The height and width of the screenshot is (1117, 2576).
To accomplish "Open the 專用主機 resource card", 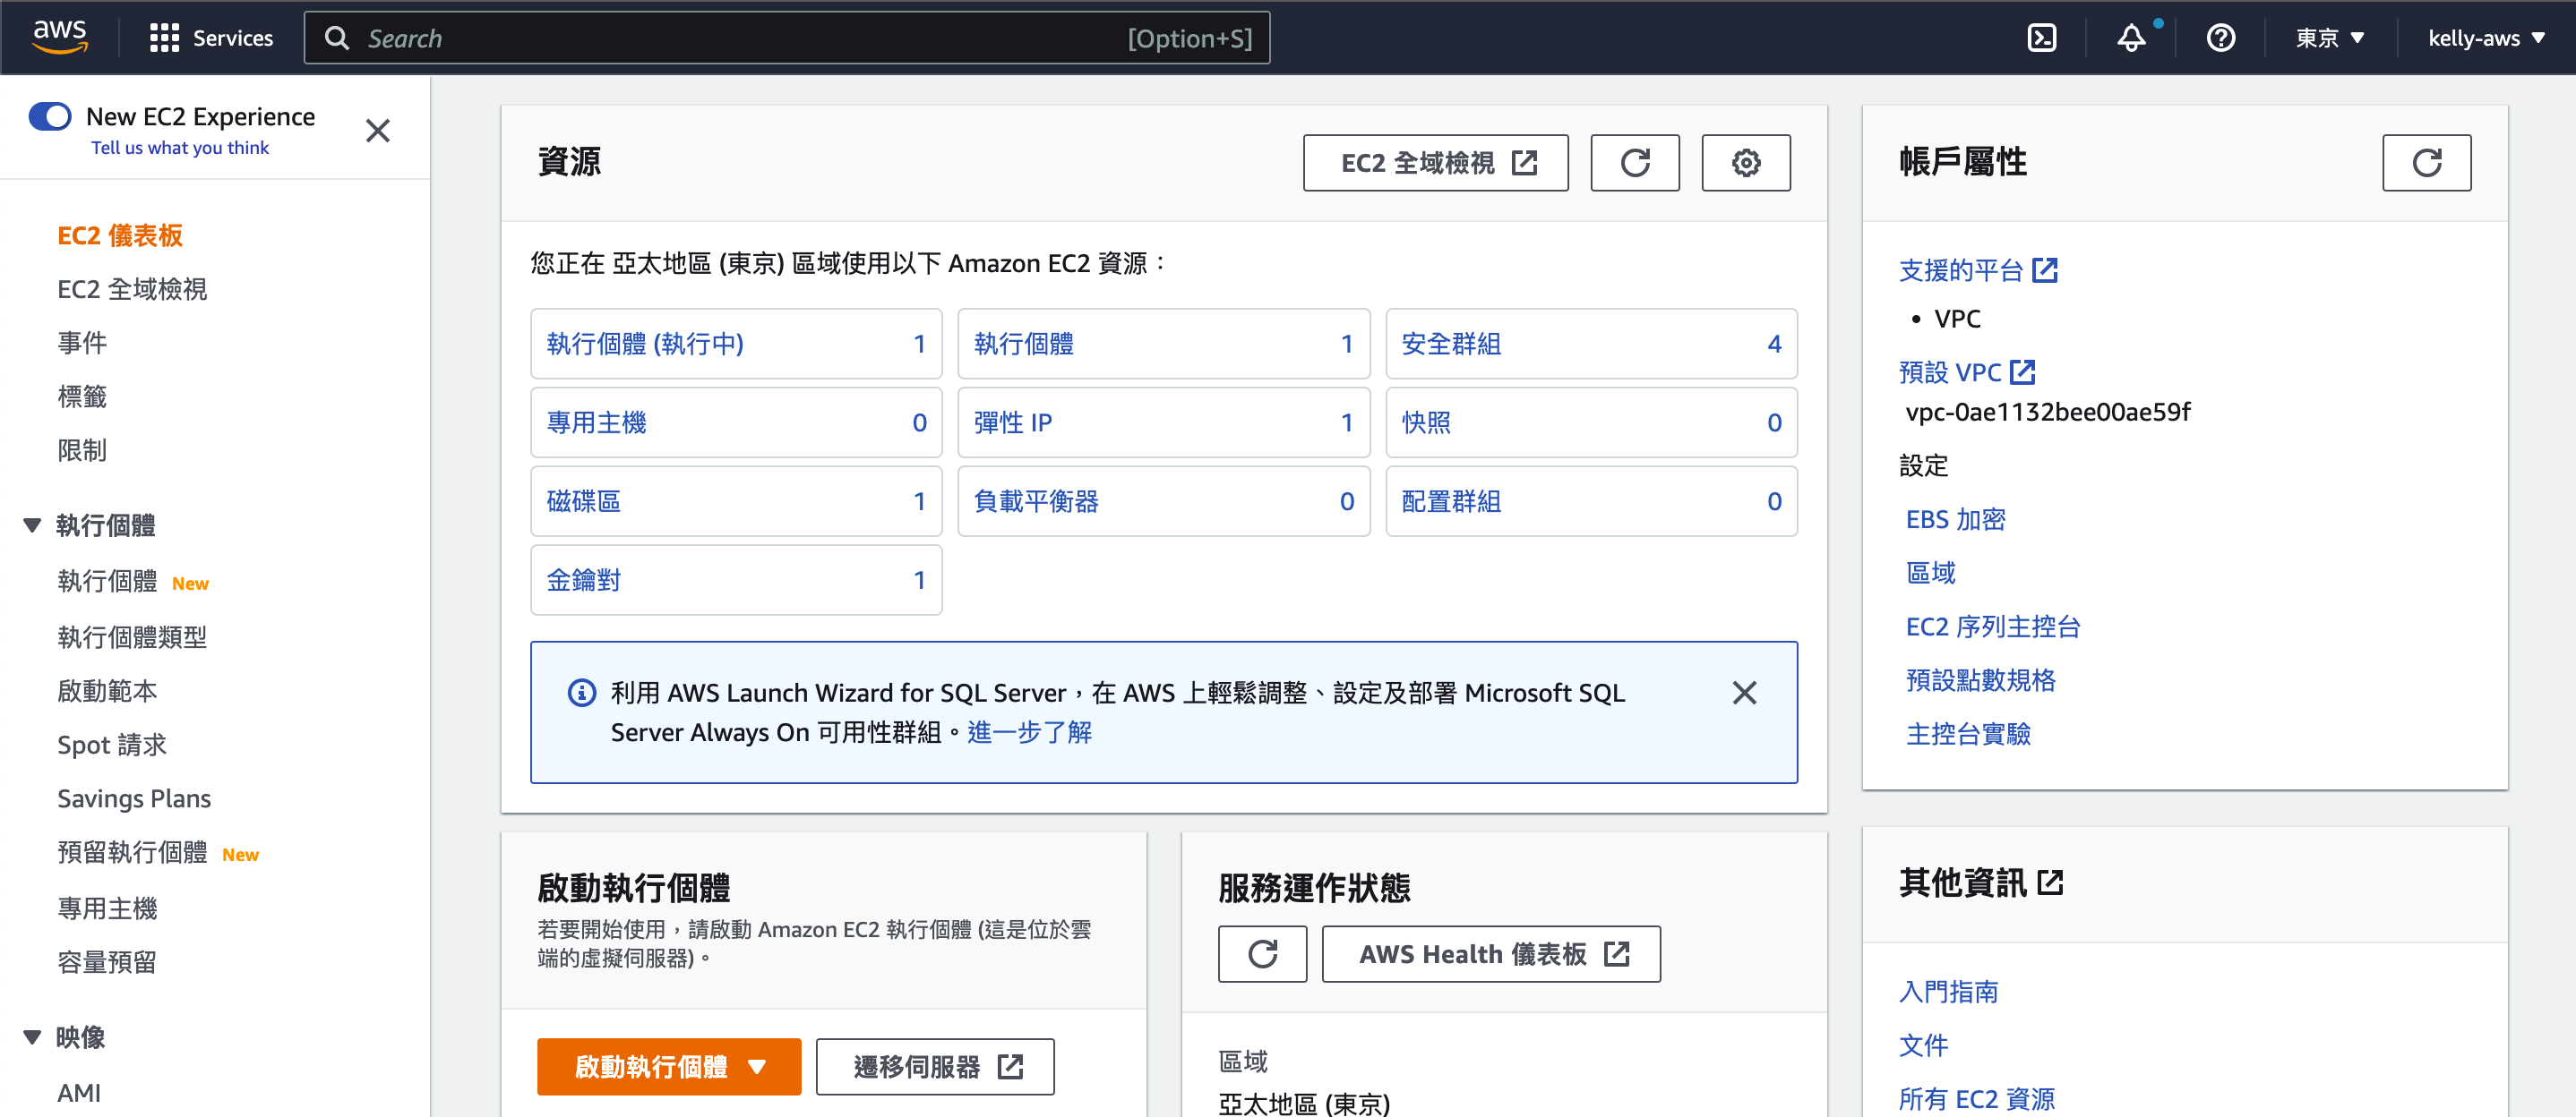I will (x=736, y=422).
